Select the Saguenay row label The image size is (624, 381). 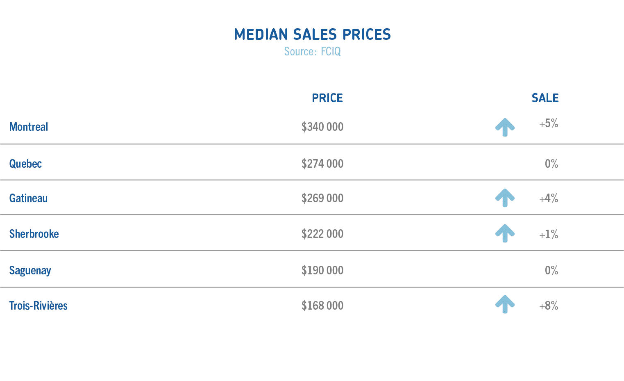point(30,271)
